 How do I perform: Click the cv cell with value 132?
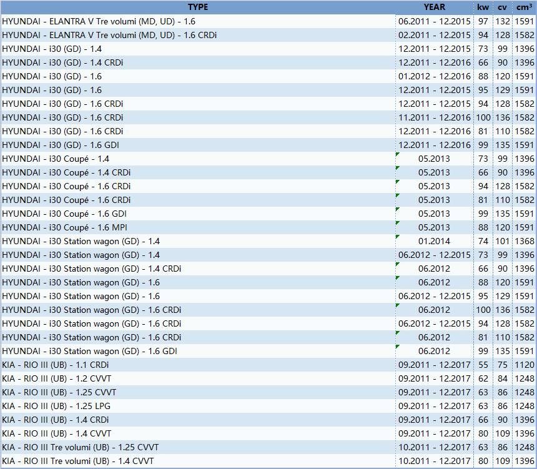(502, 21)
